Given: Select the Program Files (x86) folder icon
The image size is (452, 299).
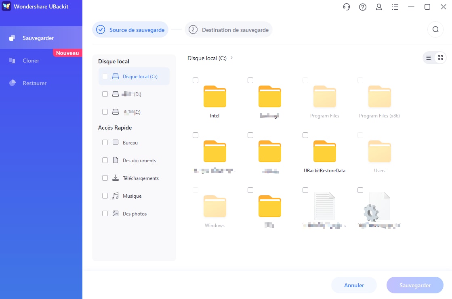Looking at the screenshot, I should tap(380, 96).
